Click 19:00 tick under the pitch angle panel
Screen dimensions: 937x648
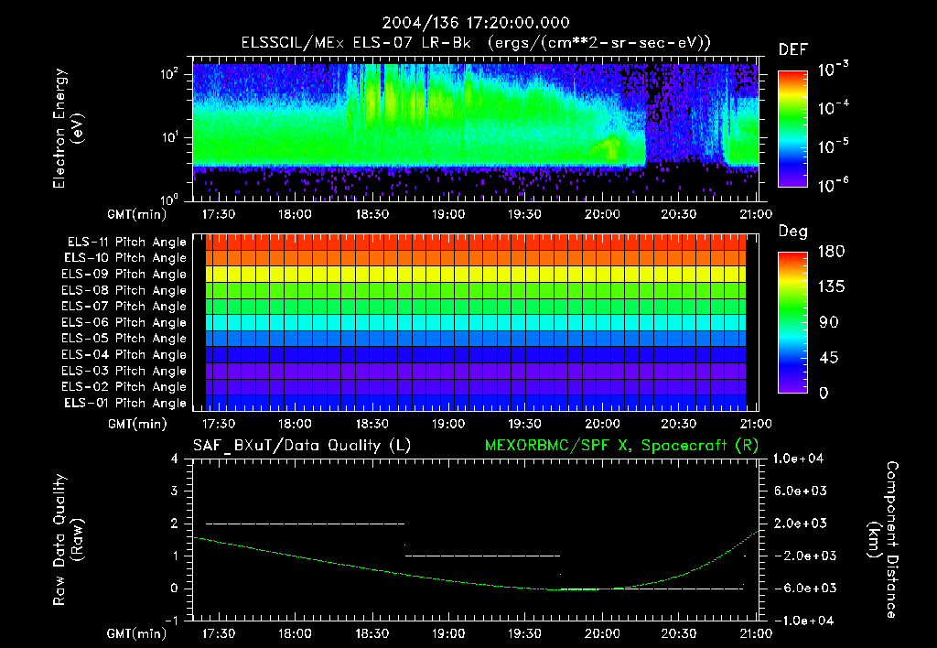[x=448, y=424]
